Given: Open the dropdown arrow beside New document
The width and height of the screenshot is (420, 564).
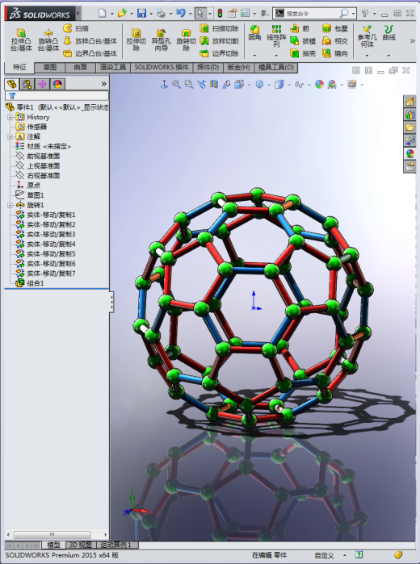Looking at the screenshot, I should pos(111,14).
